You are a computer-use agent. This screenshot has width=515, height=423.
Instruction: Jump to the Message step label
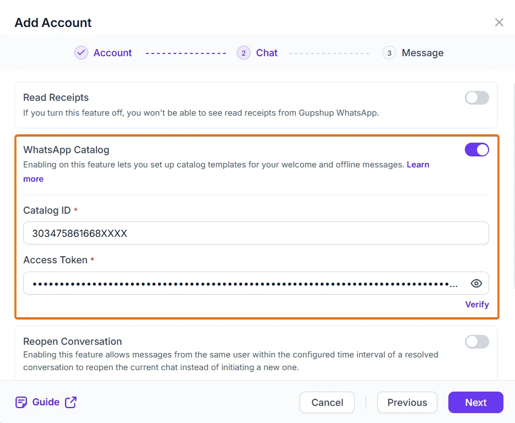point(422,52)
